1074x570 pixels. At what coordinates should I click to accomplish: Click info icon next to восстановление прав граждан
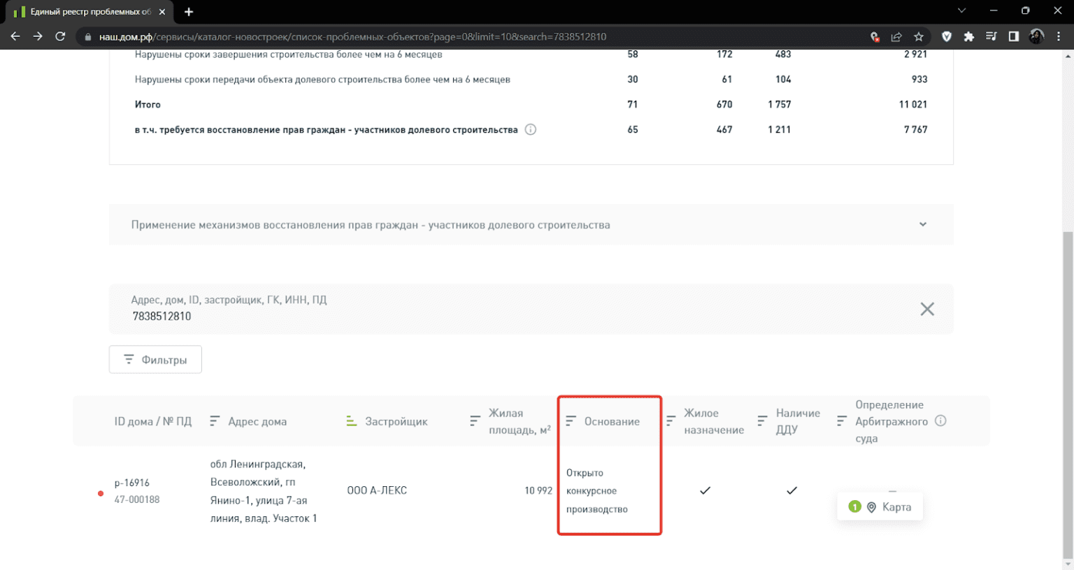click(531, 129)
